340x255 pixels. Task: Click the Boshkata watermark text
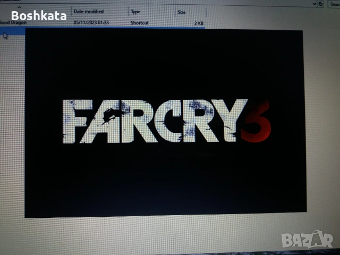pos(39,15)
